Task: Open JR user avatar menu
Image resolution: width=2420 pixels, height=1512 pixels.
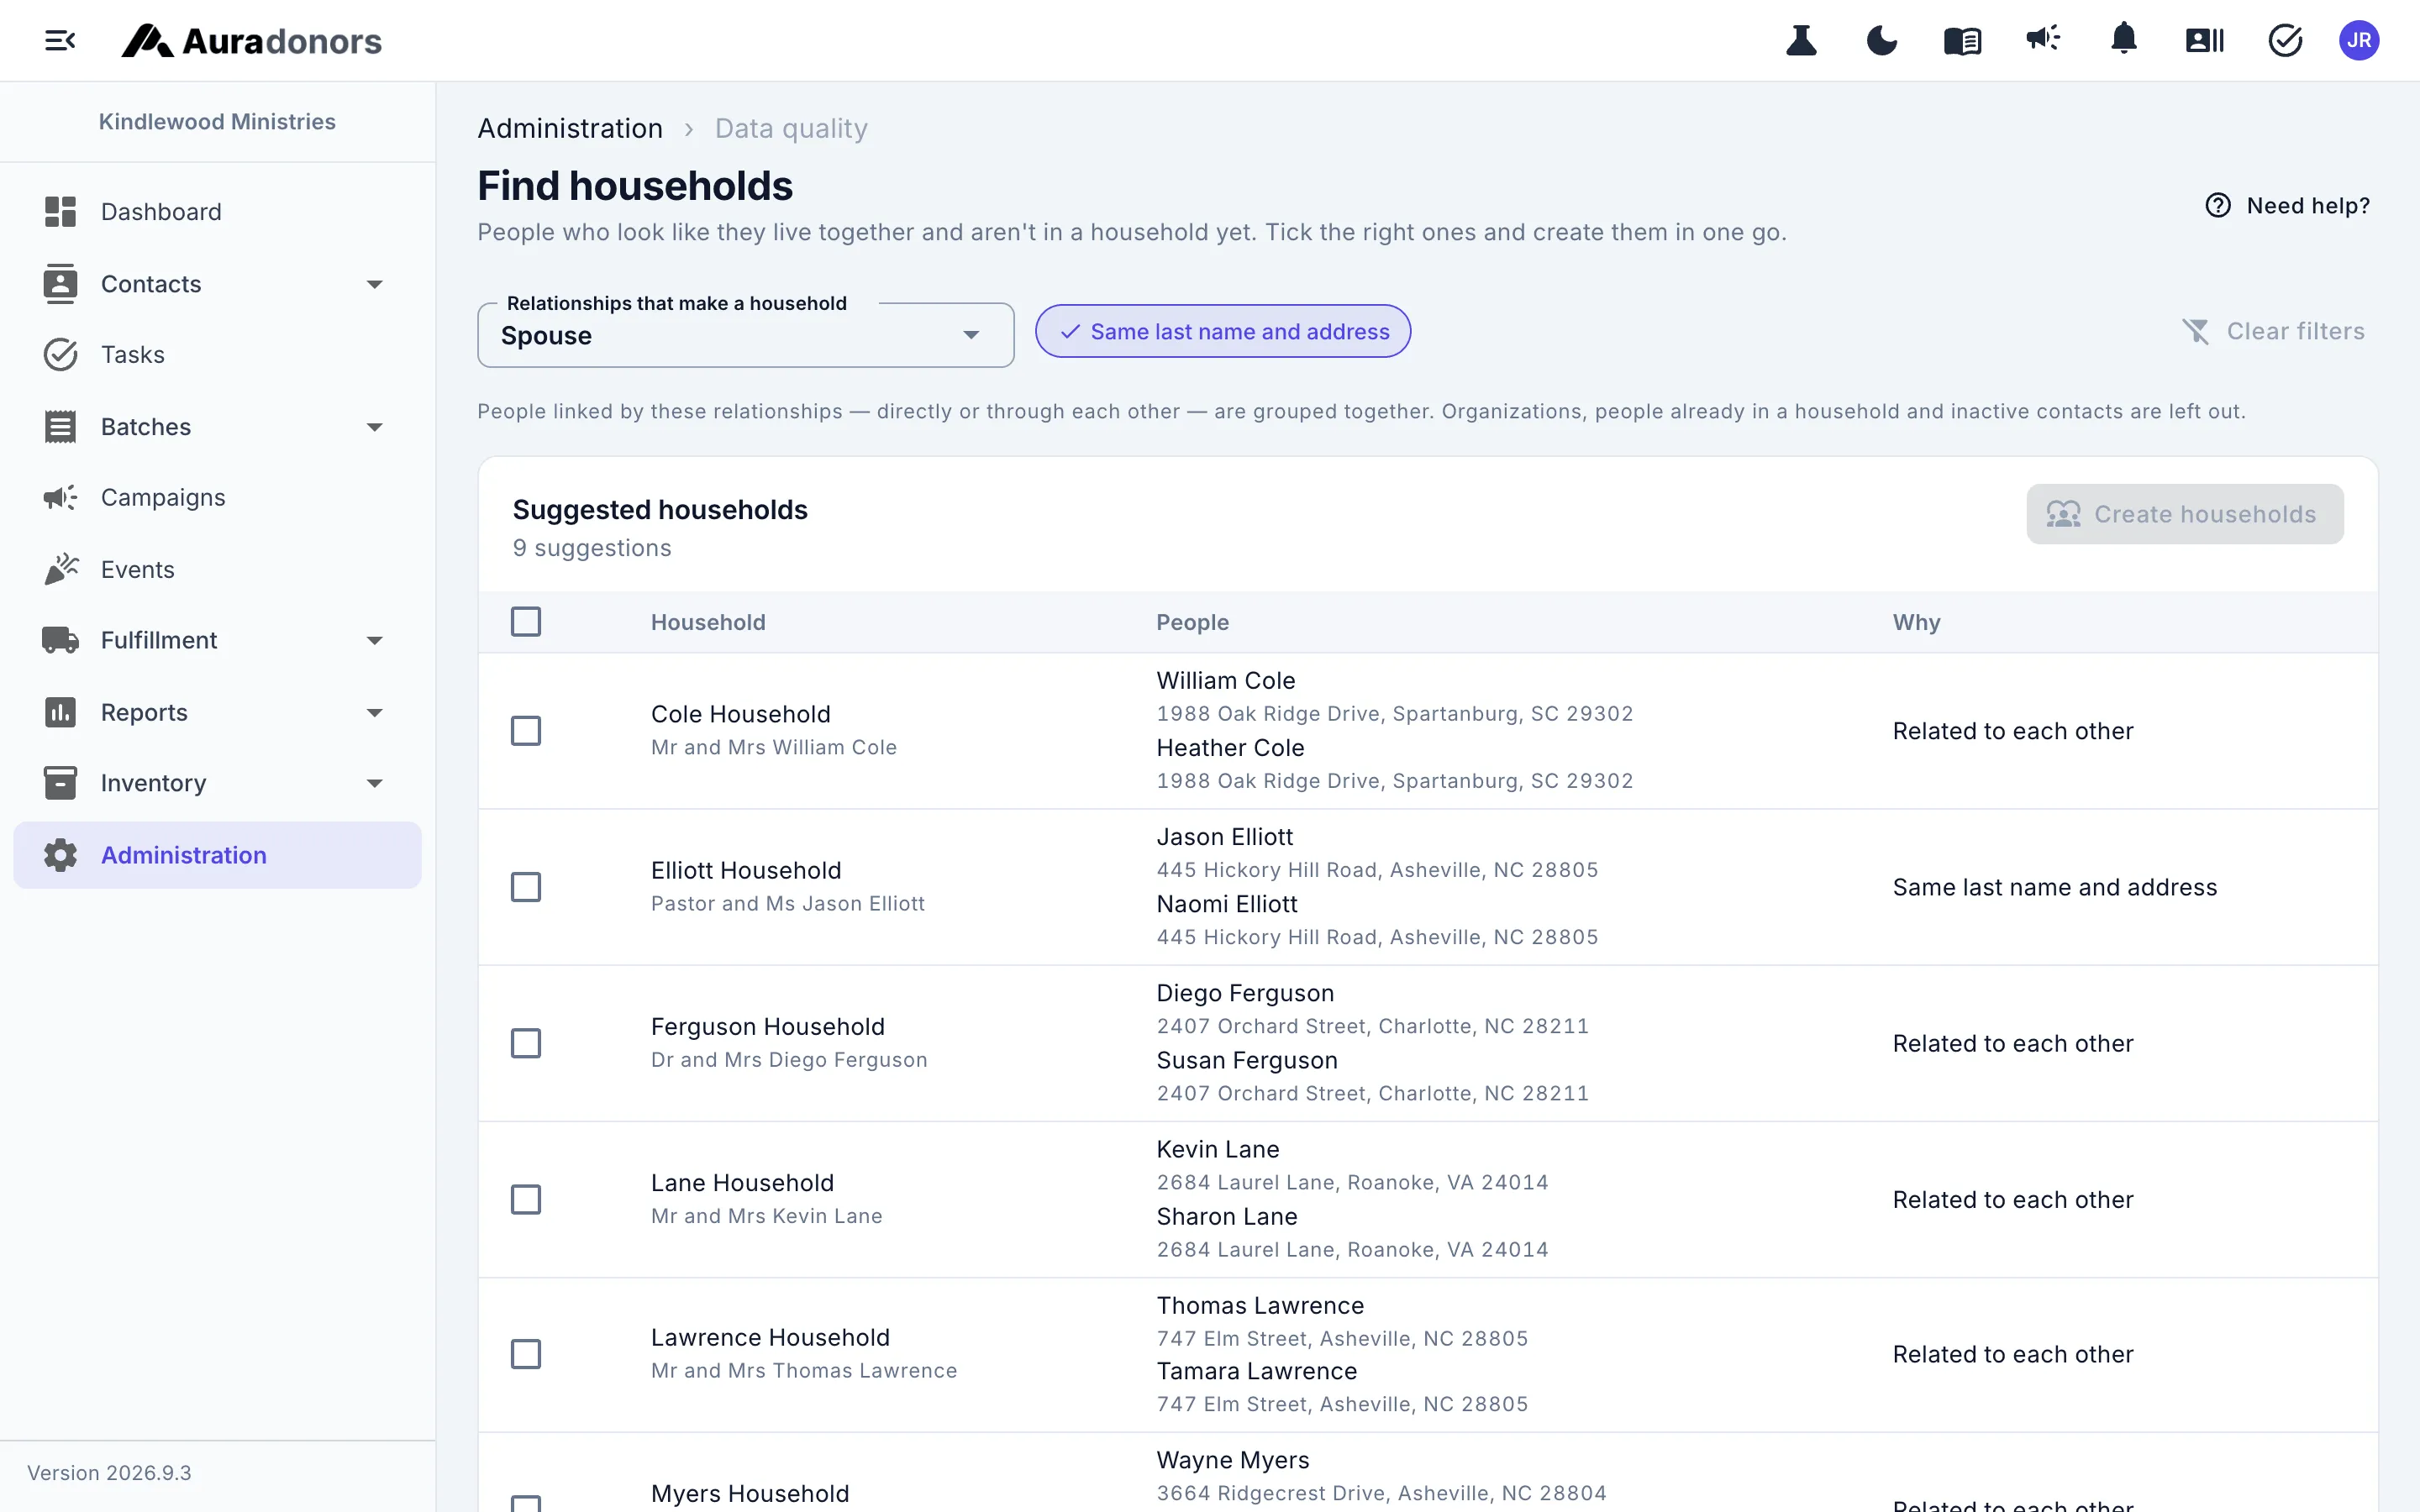Action: pos(2359,41)
